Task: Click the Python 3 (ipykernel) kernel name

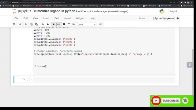Action: point(165,18)
